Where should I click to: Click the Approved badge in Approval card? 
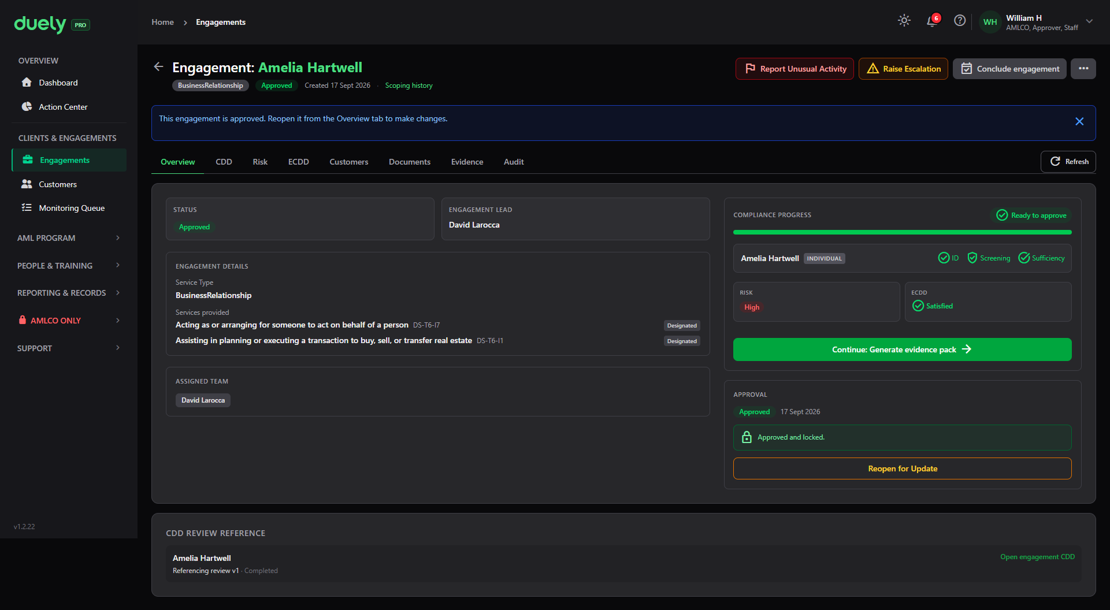click(754, 412)
